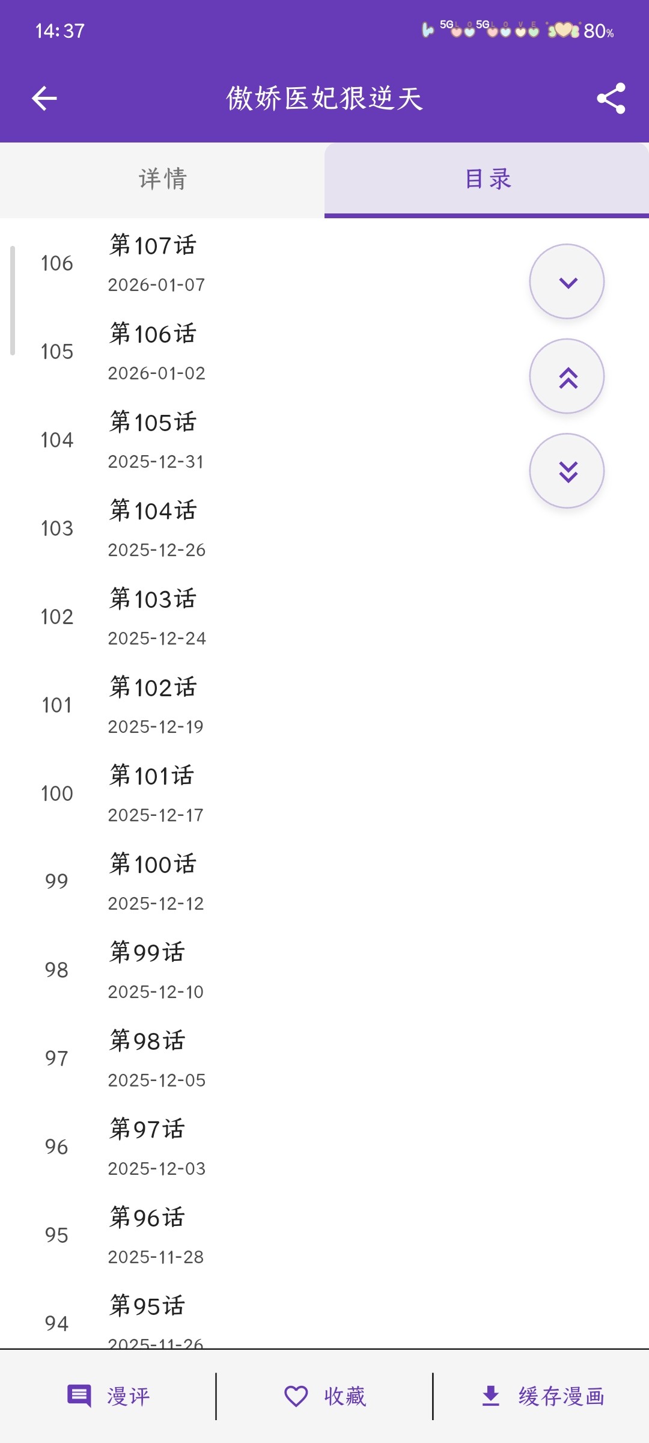Image resolution: width=649 pixels, height=1443 pixels.
Task: Tap the download icon for 缓存漫画
Action: 491,1396
